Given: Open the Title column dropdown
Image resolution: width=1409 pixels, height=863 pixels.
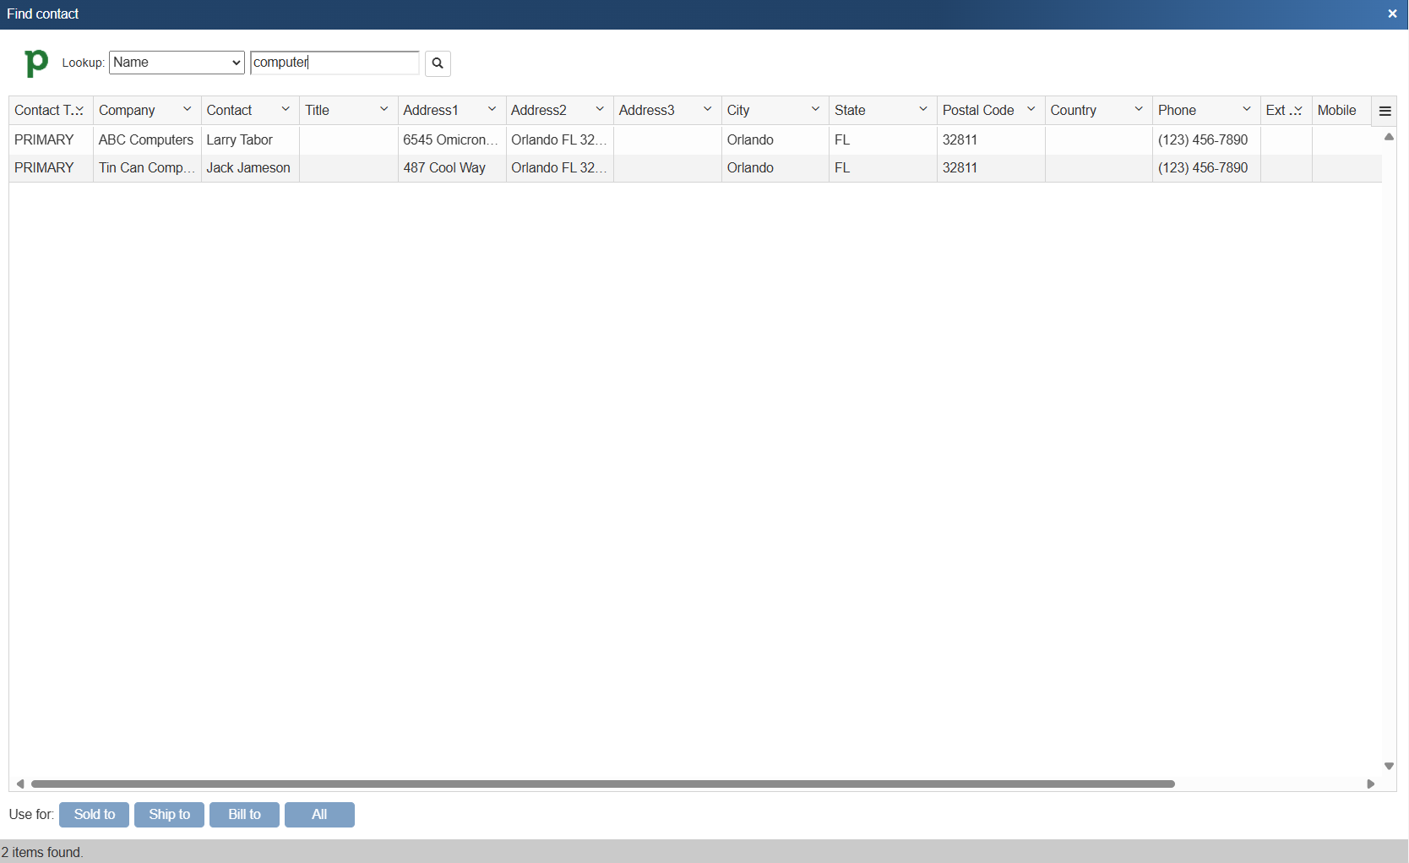Looking at the screenshot, I should 384,110.
